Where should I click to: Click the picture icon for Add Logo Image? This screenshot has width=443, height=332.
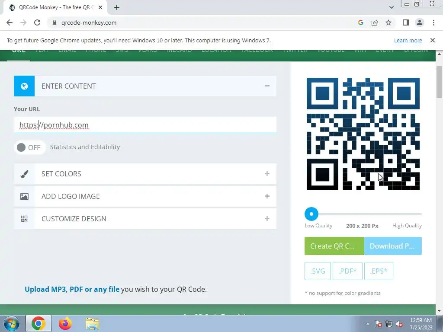click(x=24, y=197)
